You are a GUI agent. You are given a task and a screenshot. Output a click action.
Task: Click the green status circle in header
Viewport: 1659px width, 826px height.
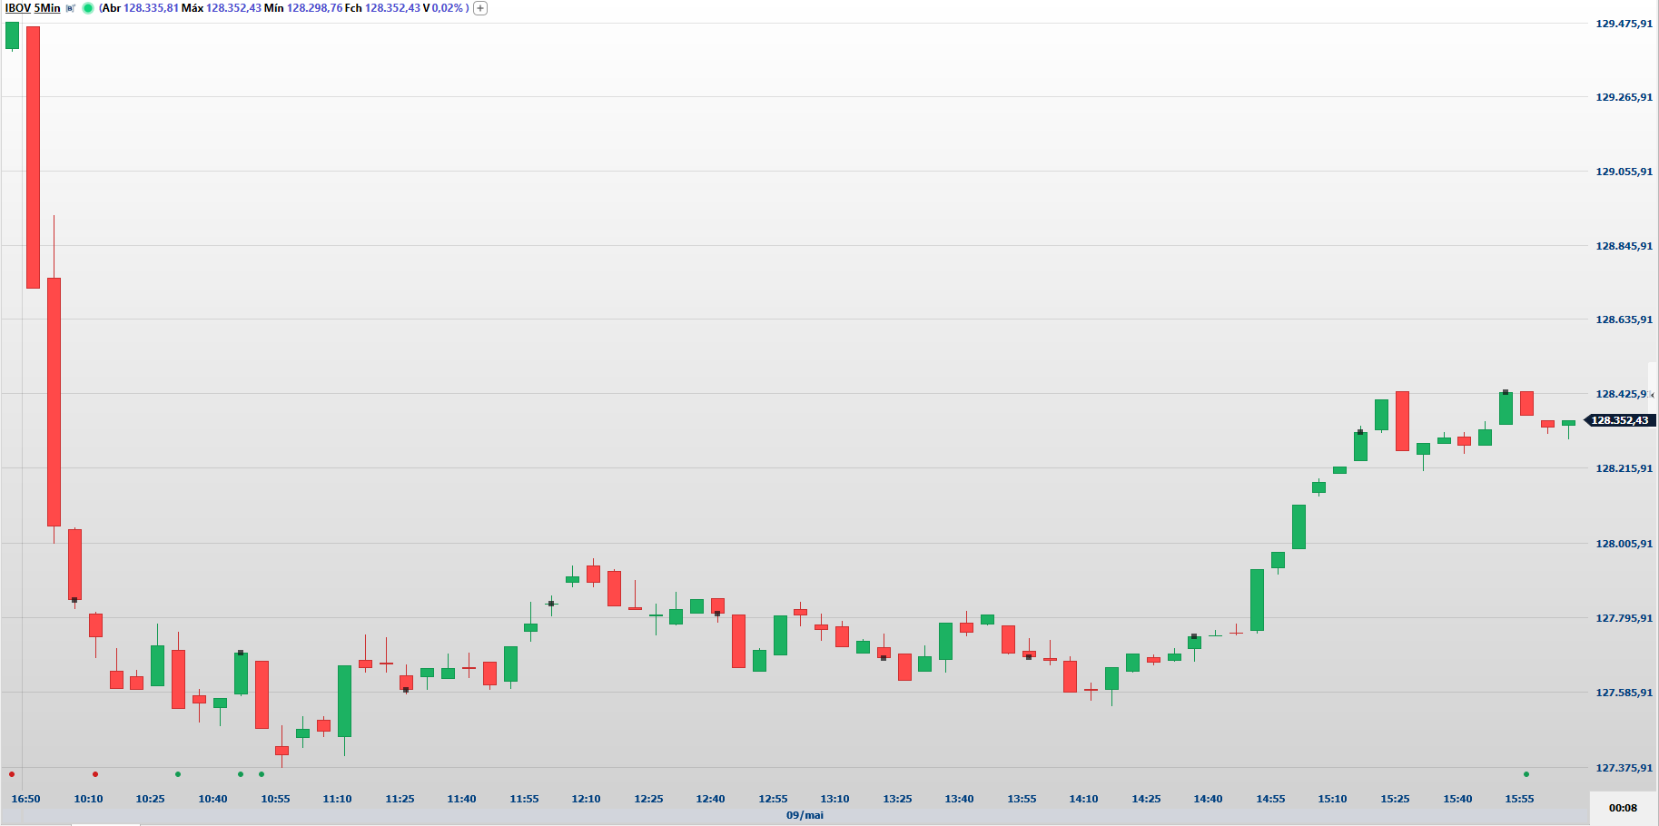[88, 8]
